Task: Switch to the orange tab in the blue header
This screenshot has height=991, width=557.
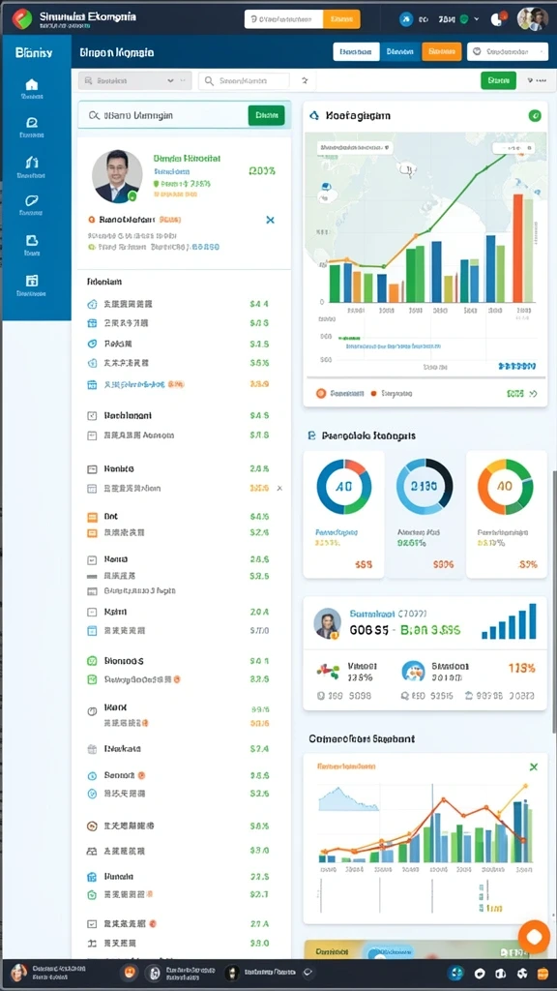Action: (441, 52)
